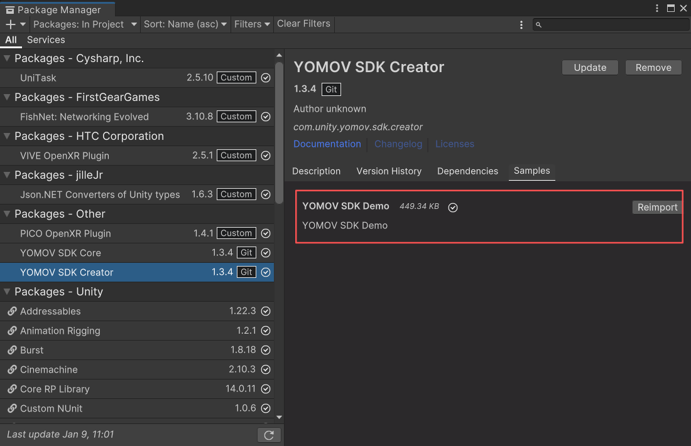Select the All tab

(11, 40)
